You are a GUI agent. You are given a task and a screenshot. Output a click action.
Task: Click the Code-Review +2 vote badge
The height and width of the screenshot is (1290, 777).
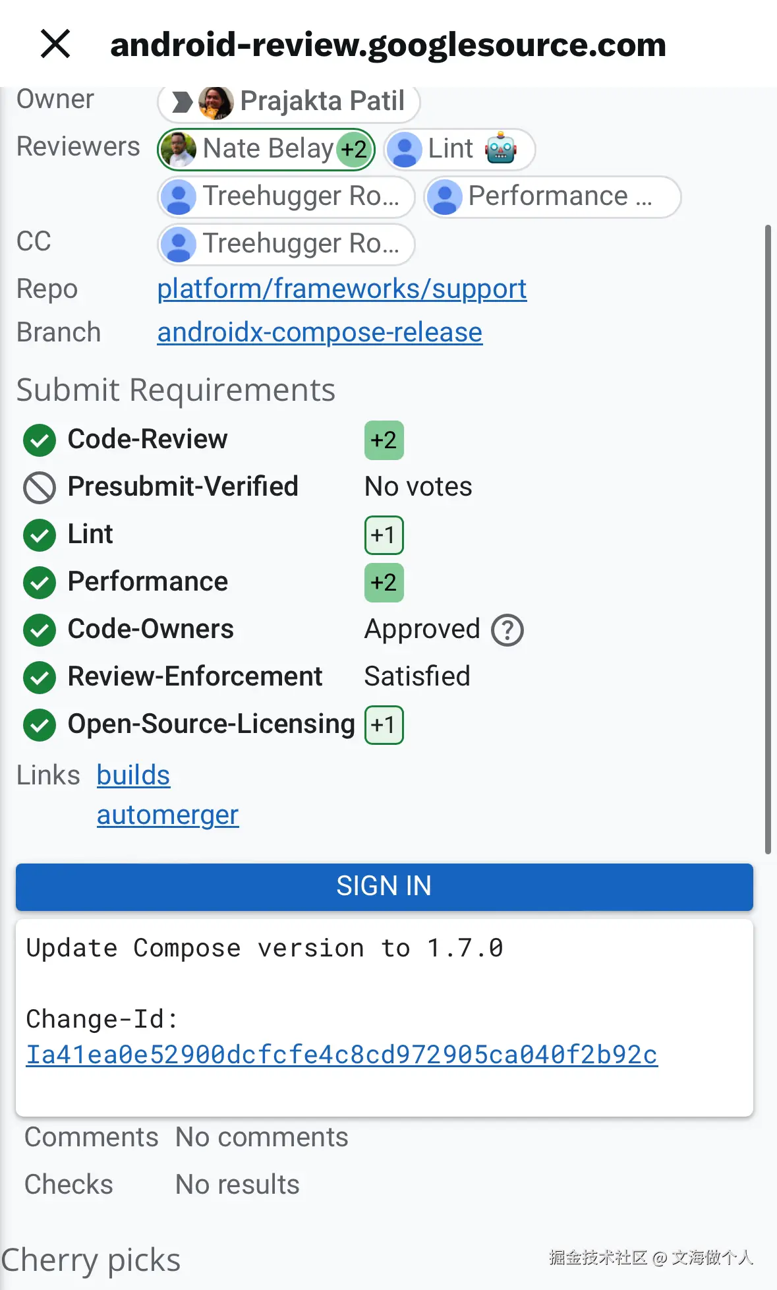pyautogui.click(x=384, y=440)
